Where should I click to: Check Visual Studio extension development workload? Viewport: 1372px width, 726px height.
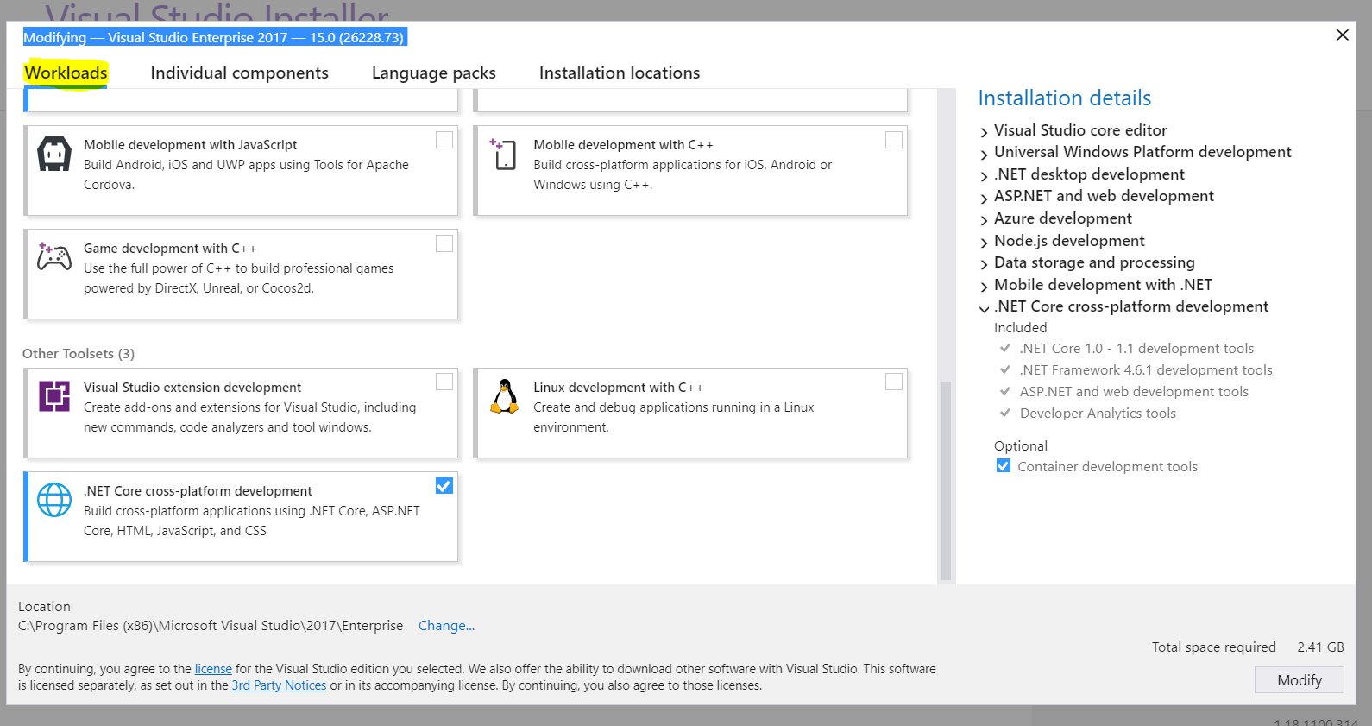pyautogui.click(x=444, y=382)
